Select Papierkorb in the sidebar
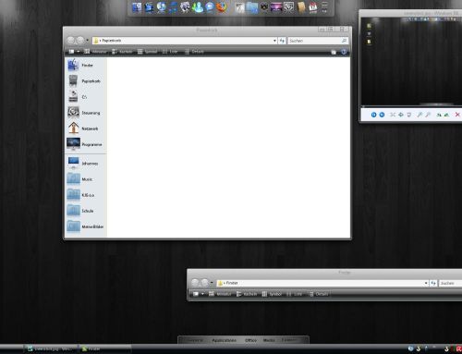Image resolution: width=462 pixels, height=354 pixels. click(85, 81)
